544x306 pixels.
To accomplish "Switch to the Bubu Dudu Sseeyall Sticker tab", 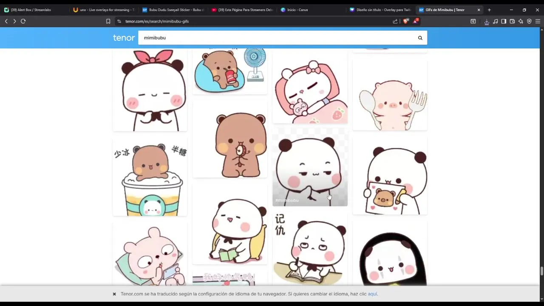I will [x=173, y=10].
